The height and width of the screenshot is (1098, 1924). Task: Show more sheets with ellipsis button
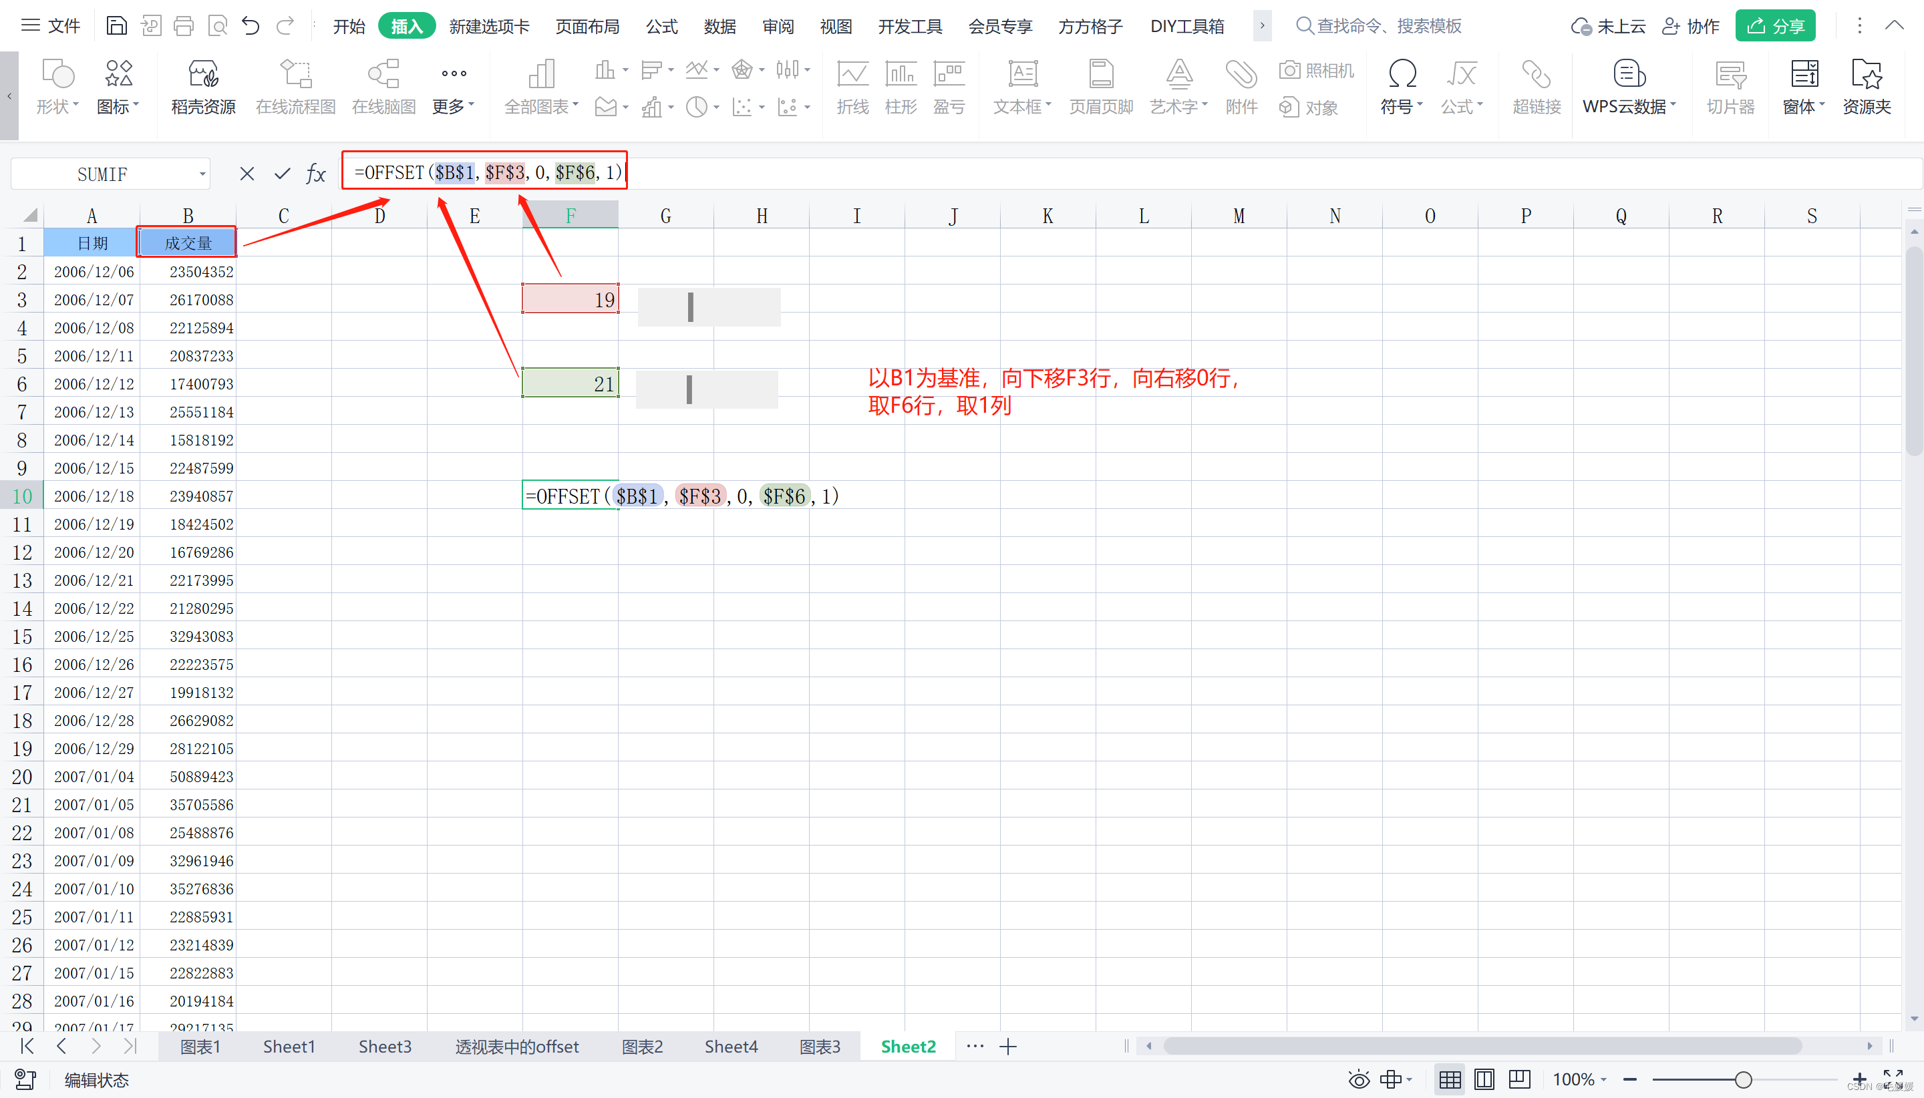coord(975,1047)
